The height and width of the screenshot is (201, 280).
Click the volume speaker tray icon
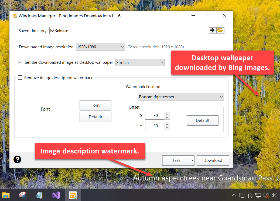pos(274,195)
